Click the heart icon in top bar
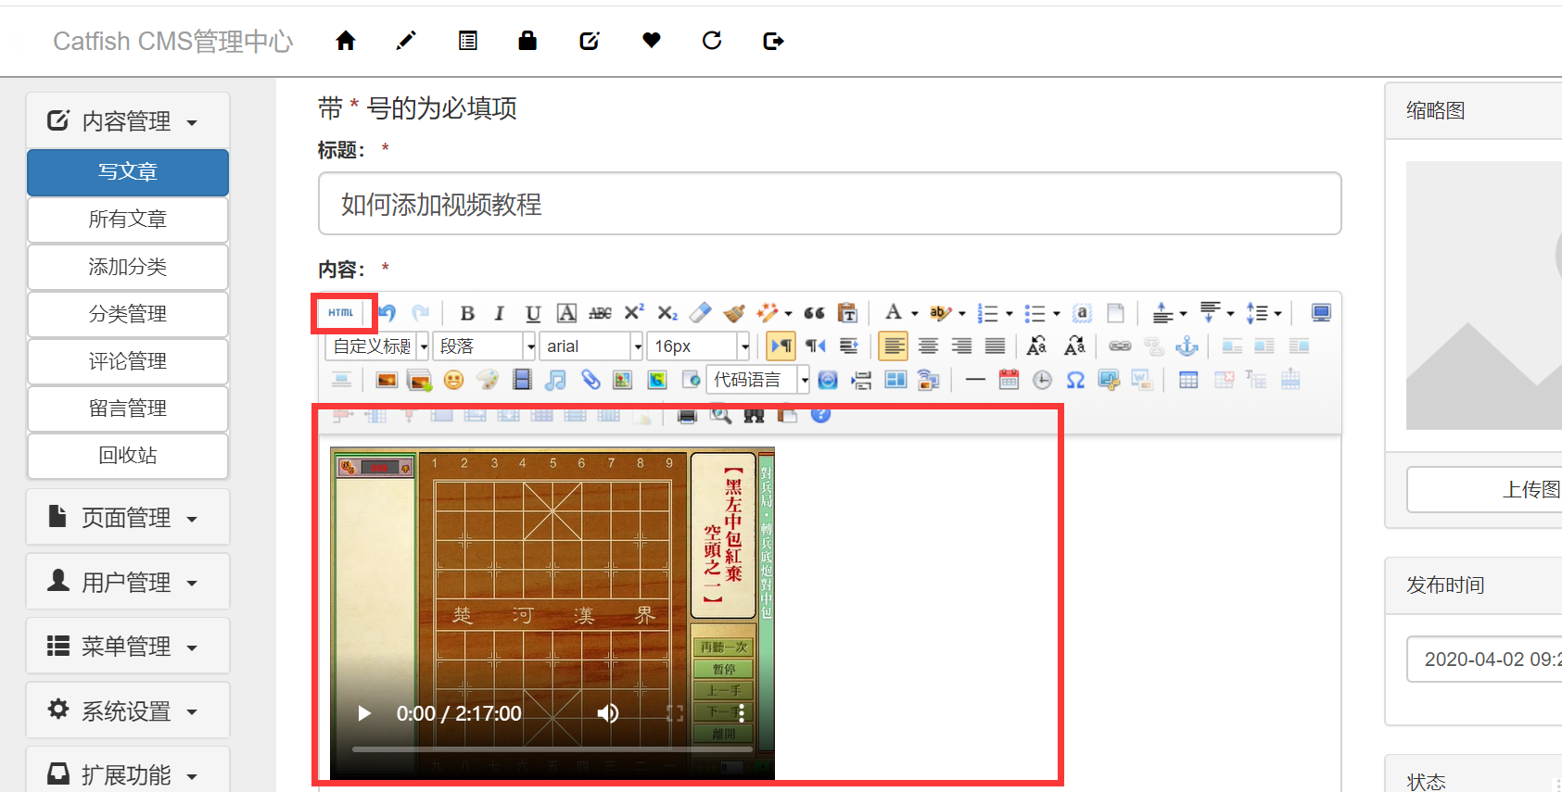This screenshot has height=792, width=1562. tap(652, 41)
